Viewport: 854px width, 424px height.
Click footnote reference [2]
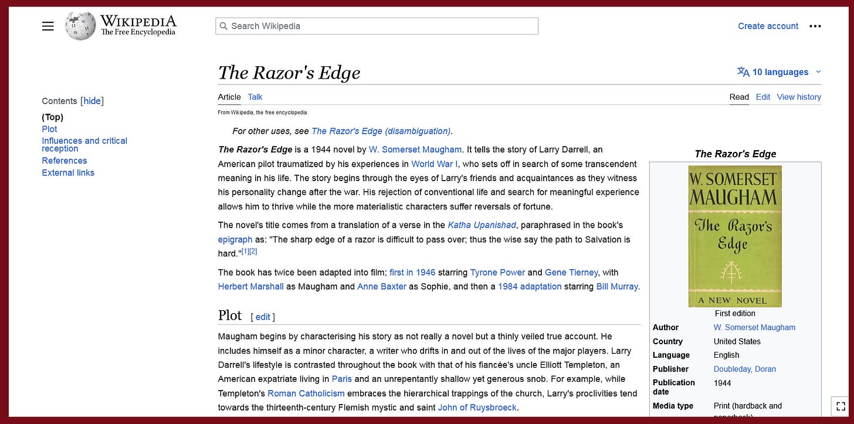(253, 251)
